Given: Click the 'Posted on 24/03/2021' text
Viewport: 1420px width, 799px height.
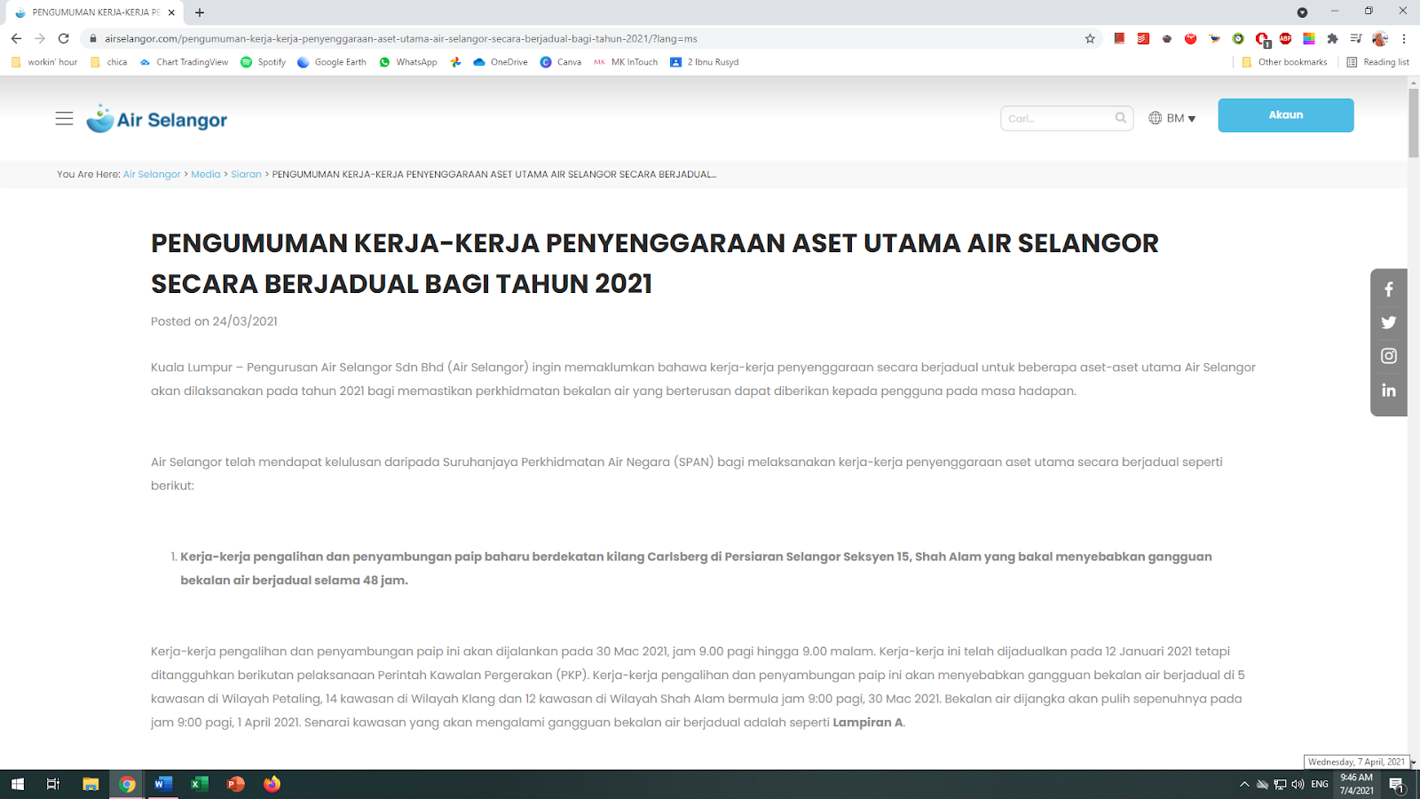Looking at the screenshot, I should click(x=214, y=321).
